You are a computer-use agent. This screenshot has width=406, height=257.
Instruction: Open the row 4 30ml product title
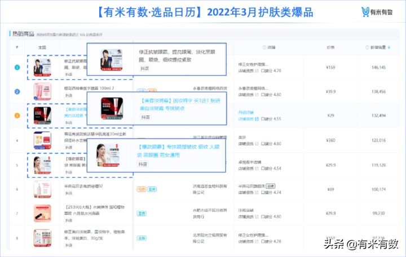tap(95, 137)
